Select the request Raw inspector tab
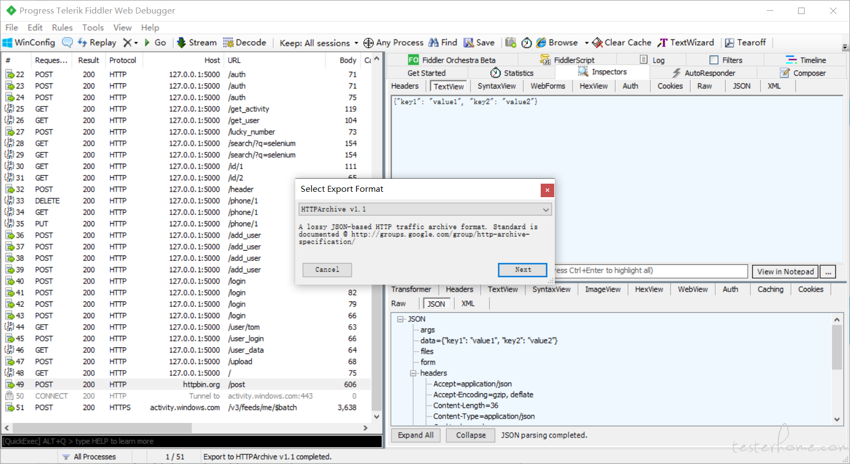This screenshot has width=850, height=464. pyautogui.click(x=705, y=86)
